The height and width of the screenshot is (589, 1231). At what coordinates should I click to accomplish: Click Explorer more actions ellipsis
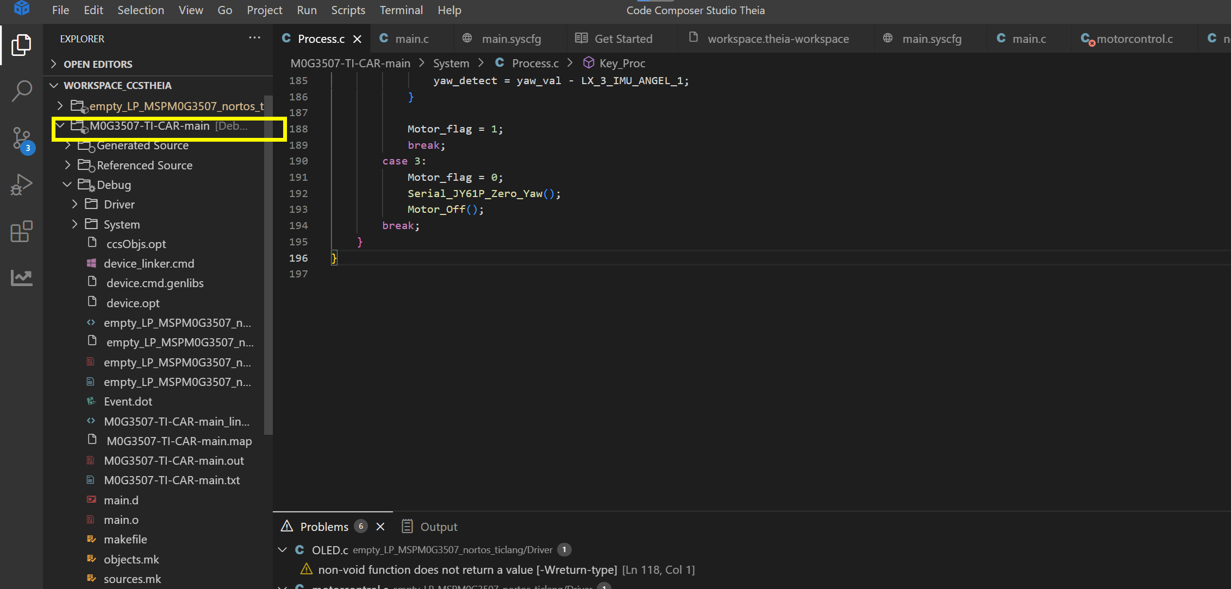254,38
